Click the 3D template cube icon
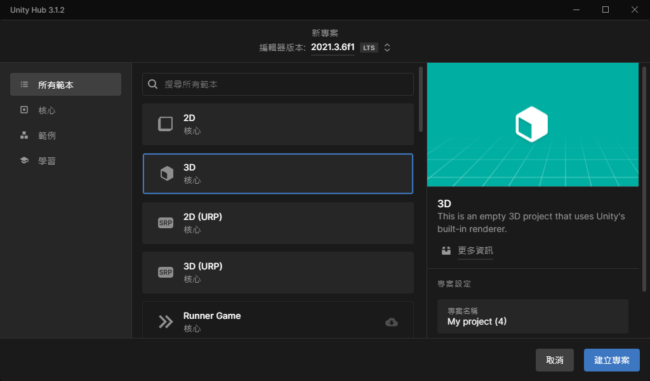This screenshot has height=381, width=650. pos(167,174)
